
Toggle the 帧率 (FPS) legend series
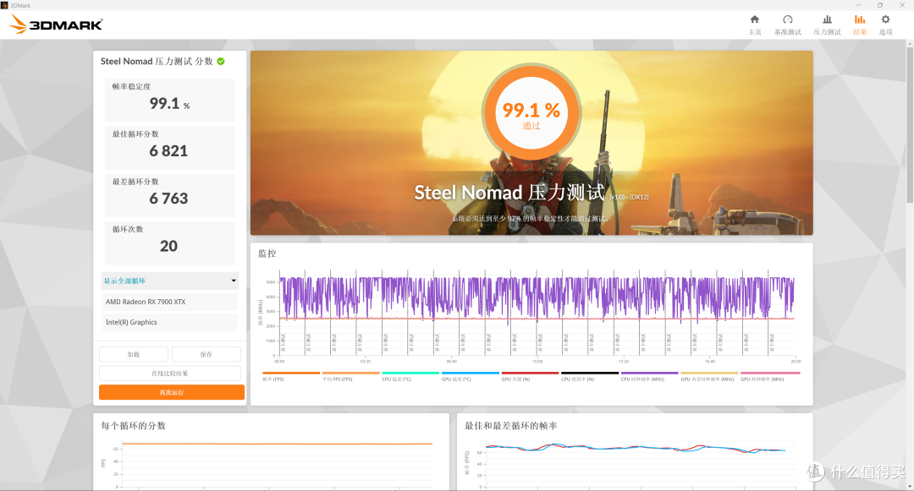(x=291, y=376)
